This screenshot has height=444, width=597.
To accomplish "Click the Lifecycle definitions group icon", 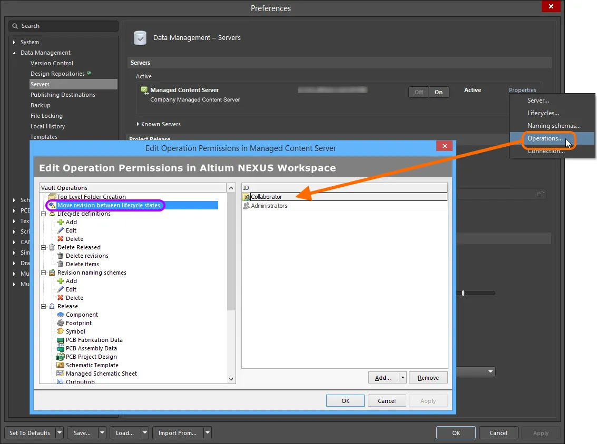I will tap(52, 214).
